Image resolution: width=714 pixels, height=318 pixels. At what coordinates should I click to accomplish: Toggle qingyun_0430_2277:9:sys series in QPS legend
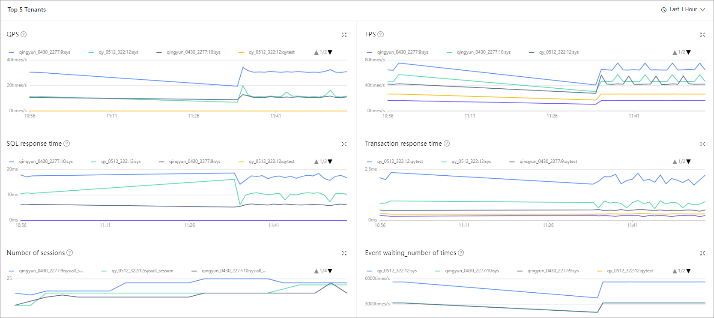45,52
